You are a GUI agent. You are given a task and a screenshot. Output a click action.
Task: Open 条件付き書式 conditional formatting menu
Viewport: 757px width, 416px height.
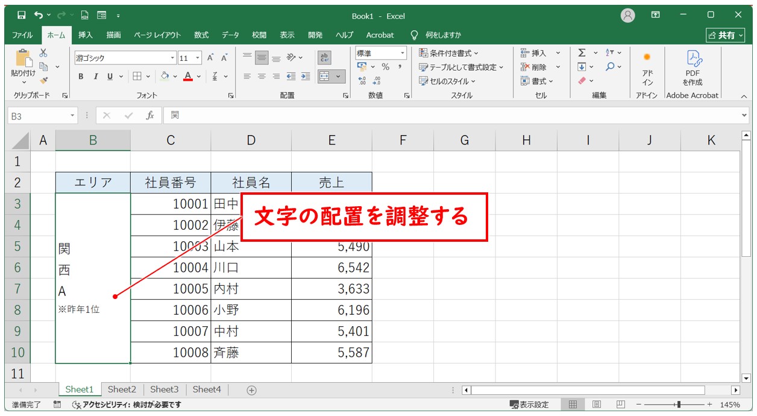point(449,53)
